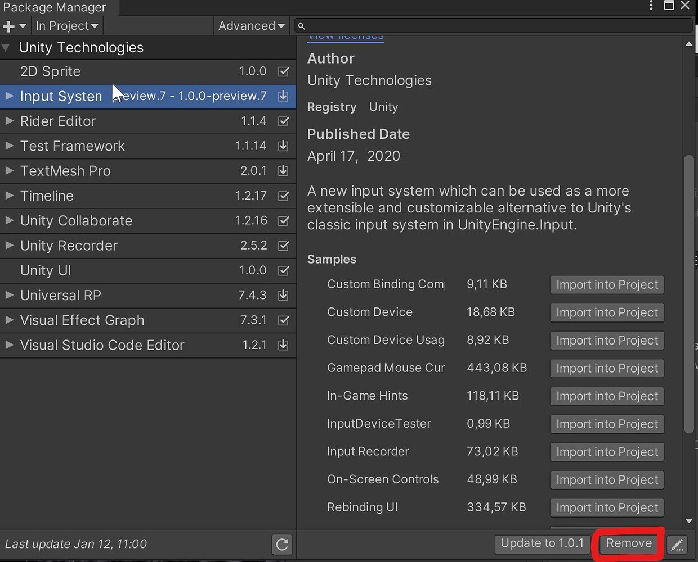Click the add package plus icon
This screenshot has width=698, height=562.
(8, 25)
